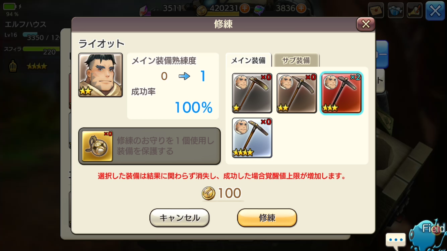
Task: Select the four-star pickaxe equipment
Action: tap(252, 138)
